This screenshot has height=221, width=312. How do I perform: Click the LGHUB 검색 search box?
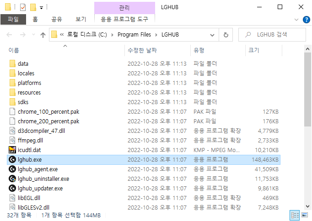(272, 35)
